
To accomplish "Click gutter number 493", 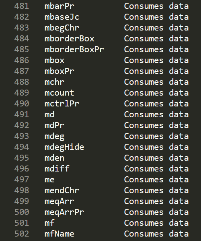I will tap(22, 136).
